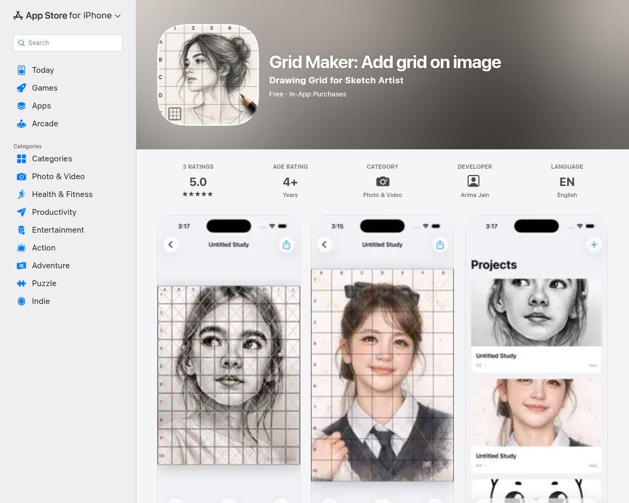Screen dimensions: 629x503
Task: Click the 5.0 ratings score
Action: tap(198, 182)
